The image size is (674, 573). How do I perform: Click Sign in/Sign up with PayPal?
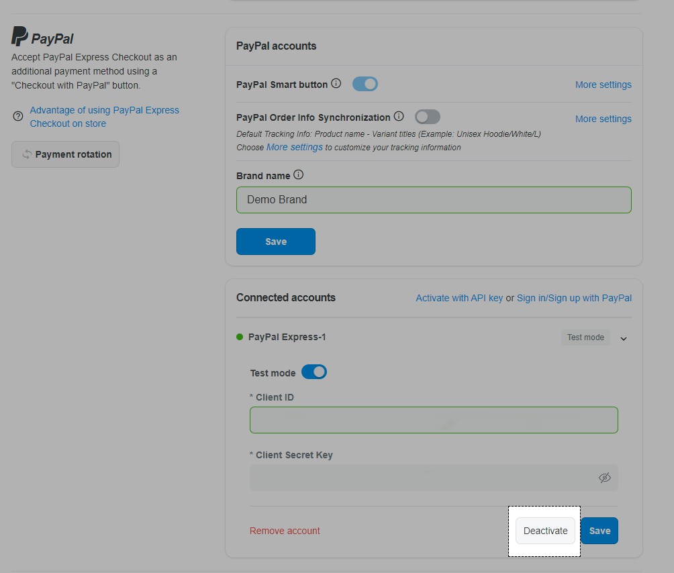(574, 298)
